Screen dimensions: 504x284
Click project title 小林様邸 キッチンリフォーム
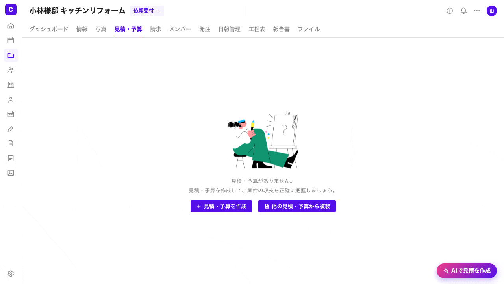tap(78, 11)
